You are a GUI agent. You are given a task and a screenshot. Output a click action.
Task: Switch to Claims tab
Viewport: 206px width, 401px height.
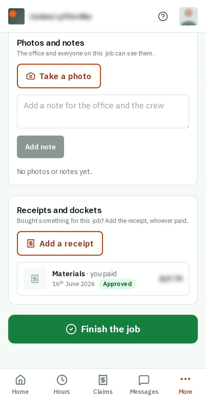103,385
